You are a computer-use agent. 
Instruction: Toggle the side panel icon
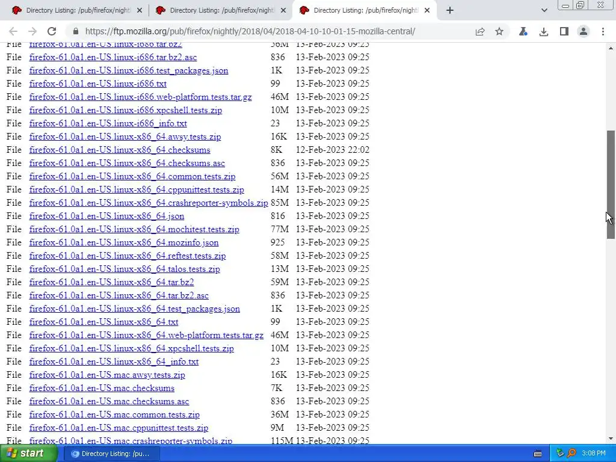coord(564,31)
